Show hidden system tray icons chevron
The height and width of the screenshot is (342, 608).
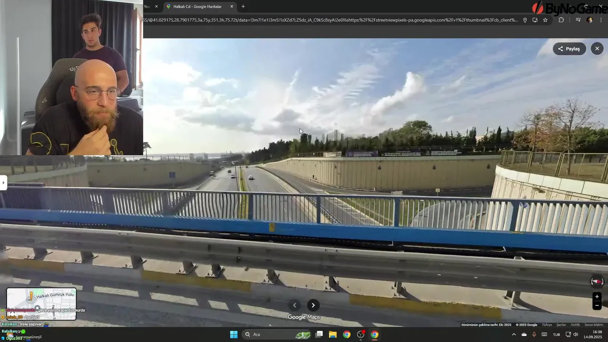coord(513,334)
